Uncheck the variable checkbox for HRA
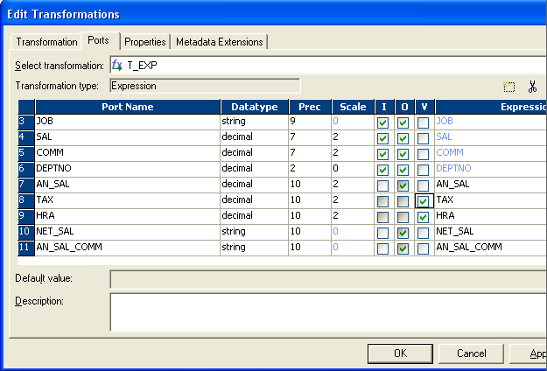This screenshot has height=371, width=547. (423, 217)
